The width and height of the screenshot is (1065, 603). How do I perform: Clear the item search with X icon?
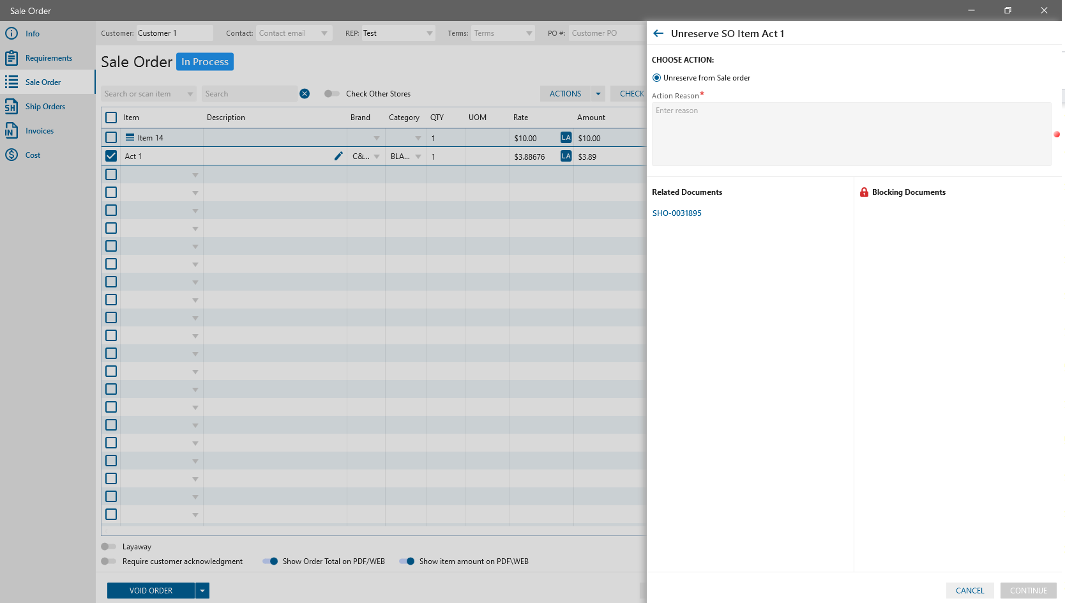pyautogui.click(x=305, y=94)
